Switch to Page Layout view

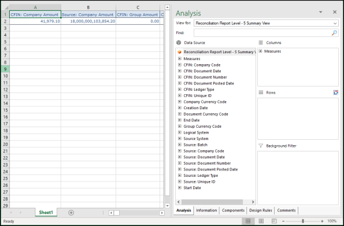[x=261, y=221]
